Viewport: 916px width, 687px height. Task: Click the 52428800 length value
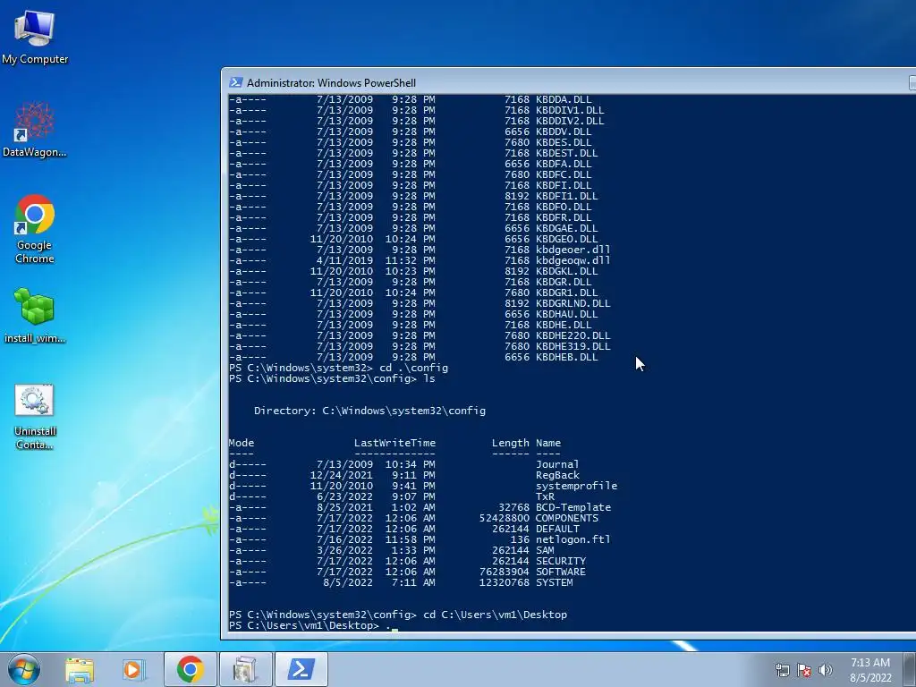(505, 518)
